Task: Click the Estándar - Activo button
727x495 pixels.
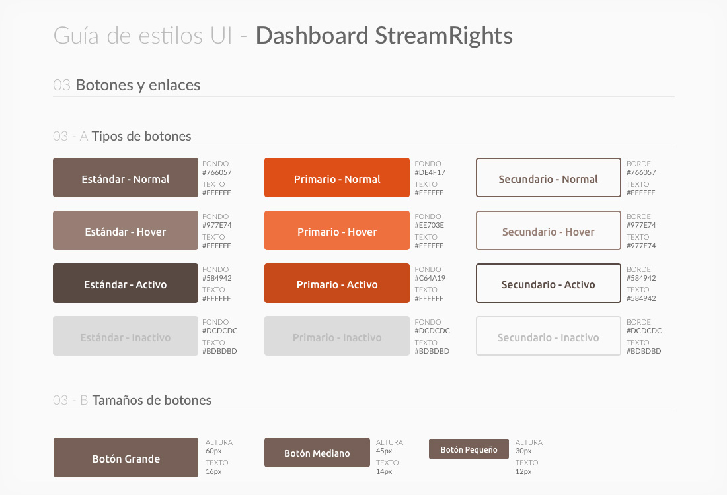Action: pos(126,284)
